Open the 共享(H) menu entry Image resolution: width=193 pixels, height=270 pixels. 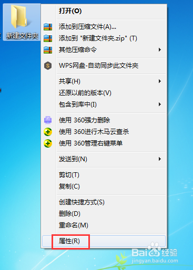104,81
